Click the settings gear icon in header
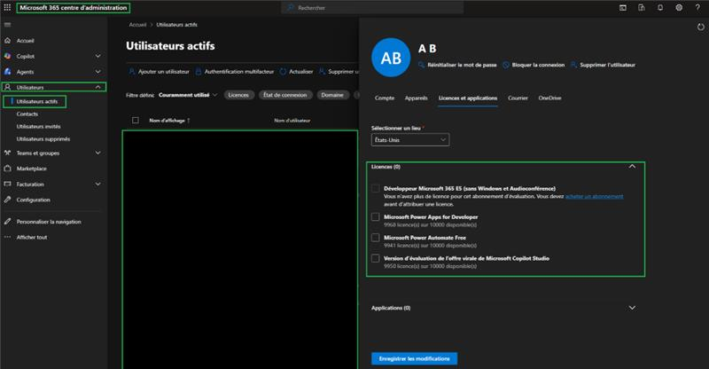The height and width of the screenshot is (369, 709). tap(679, 8)
